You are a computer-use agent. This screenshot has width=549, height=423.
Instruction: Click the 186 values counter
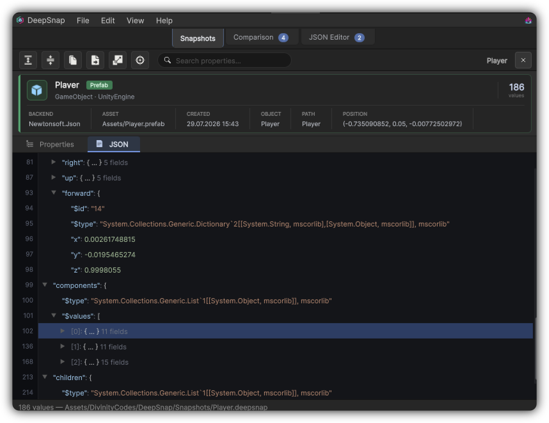click(x=516, y=90)
